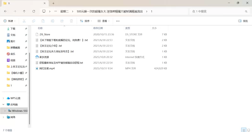Open a new tab with the plus button

pos(53,3)
